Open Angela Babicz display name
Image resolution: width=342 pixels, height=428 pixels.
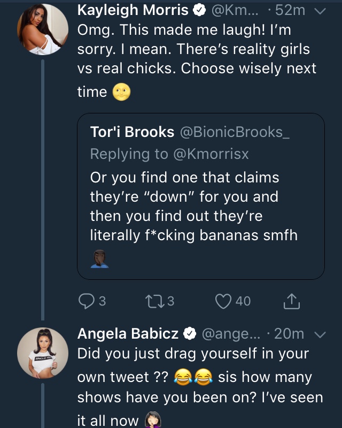[x=128, y=333]
